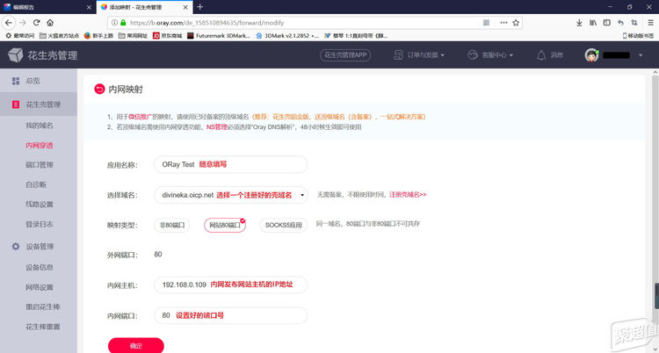Click the 花生壳管理APP button in header
This screenshot has width=659, height=353.
[352, 55]
